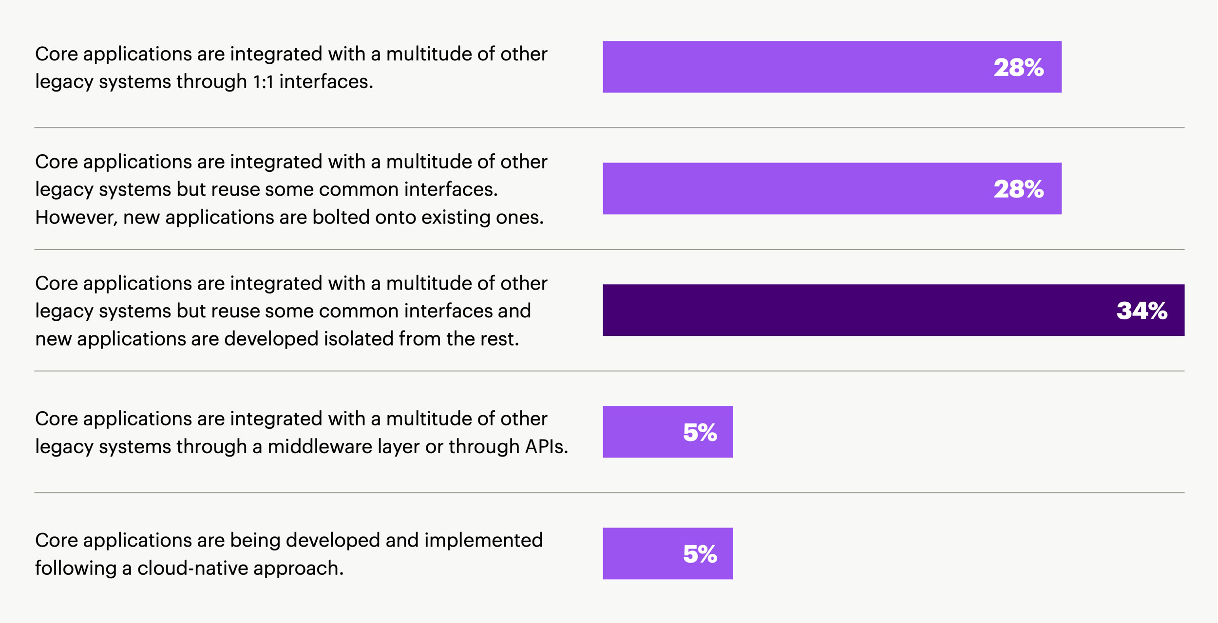Click the divider line above the 34% row
Image resolution: width=1218 pixels, height=623 pixels.
(x=609, y=250)
